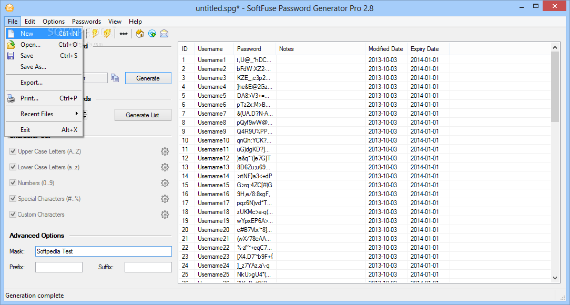This screenshot has width=570, height=305.
Task: Sort by Notes column header
Action: pos(321,49)
